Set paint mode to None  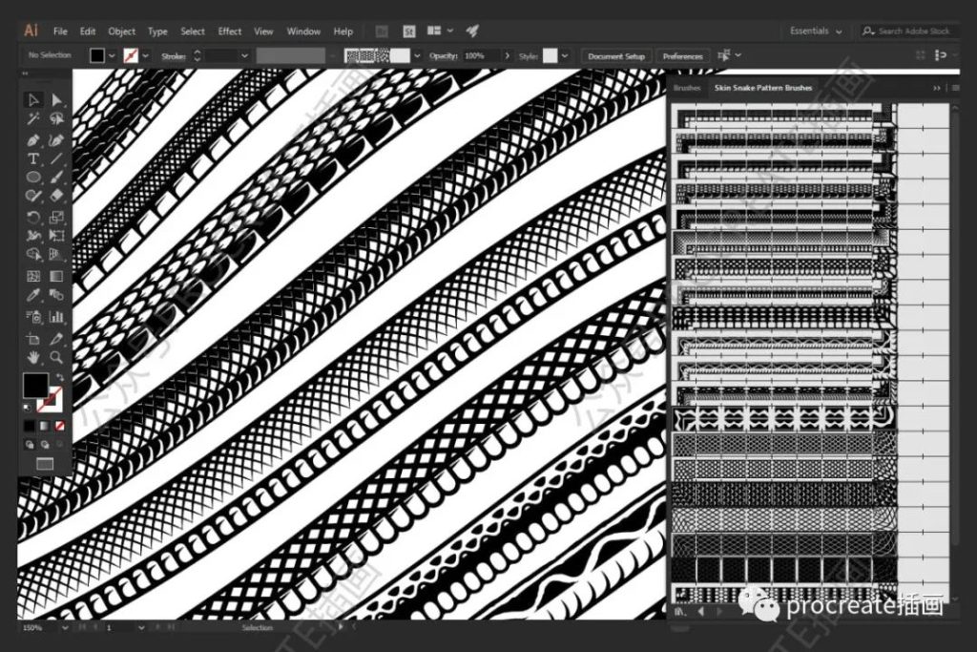click(x=60, y=426)
